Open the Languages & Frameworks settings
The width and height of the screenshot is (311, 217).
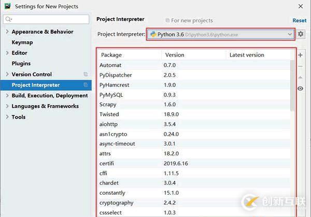click(45, 106)
